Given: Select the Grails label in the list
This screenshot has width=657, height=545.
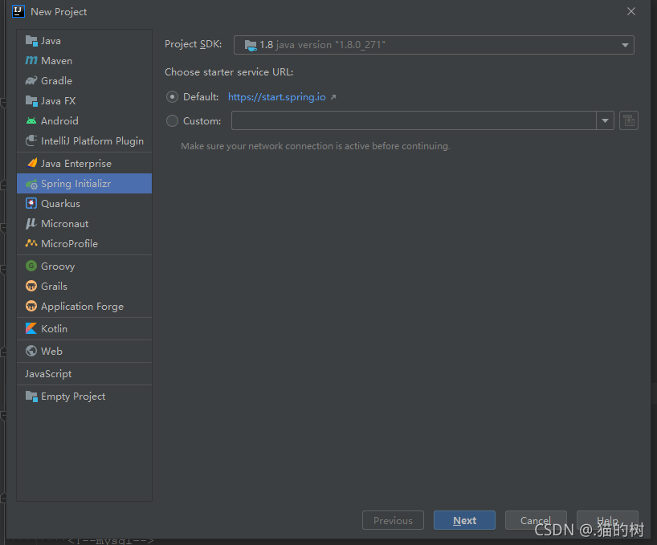Looking at the screenshot, I should click(x=54, y=287).
